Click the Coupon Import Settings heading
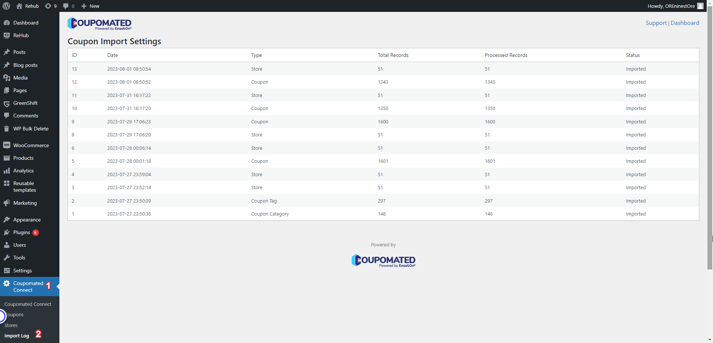Screen dimensions: 713x343 (x=114, y=41)
